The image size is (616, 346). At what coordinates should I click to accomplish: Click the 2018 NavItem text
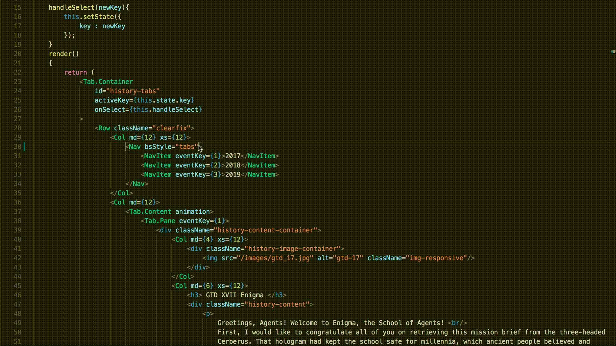coord(233,165)
